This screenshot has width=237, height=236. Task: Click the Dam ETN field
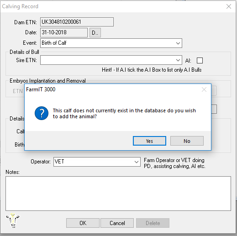coord(77,22)
